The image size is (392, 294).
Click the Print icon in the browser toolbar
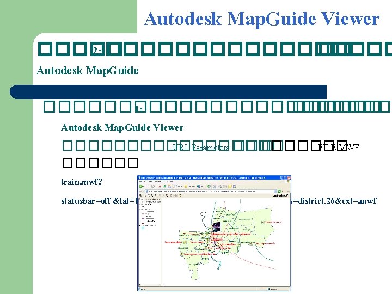(x=220, y=186)
